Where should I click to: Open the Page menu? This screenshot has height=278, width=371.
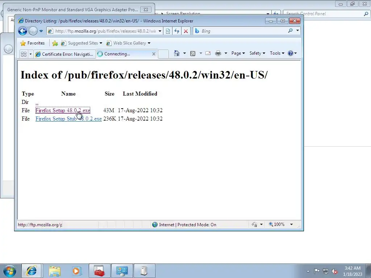point(238,53)
